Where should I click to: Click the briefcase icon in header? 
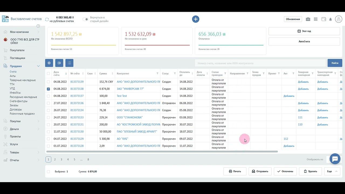coord(308,19)
